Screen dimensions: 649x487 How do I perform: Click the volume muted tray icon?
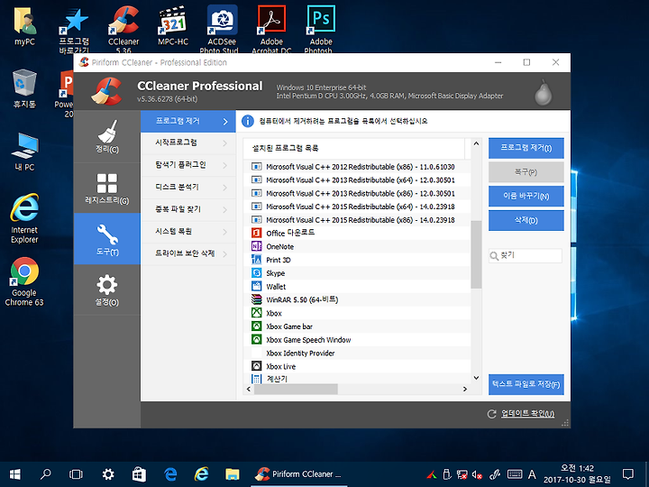click(x=477, y=474)
